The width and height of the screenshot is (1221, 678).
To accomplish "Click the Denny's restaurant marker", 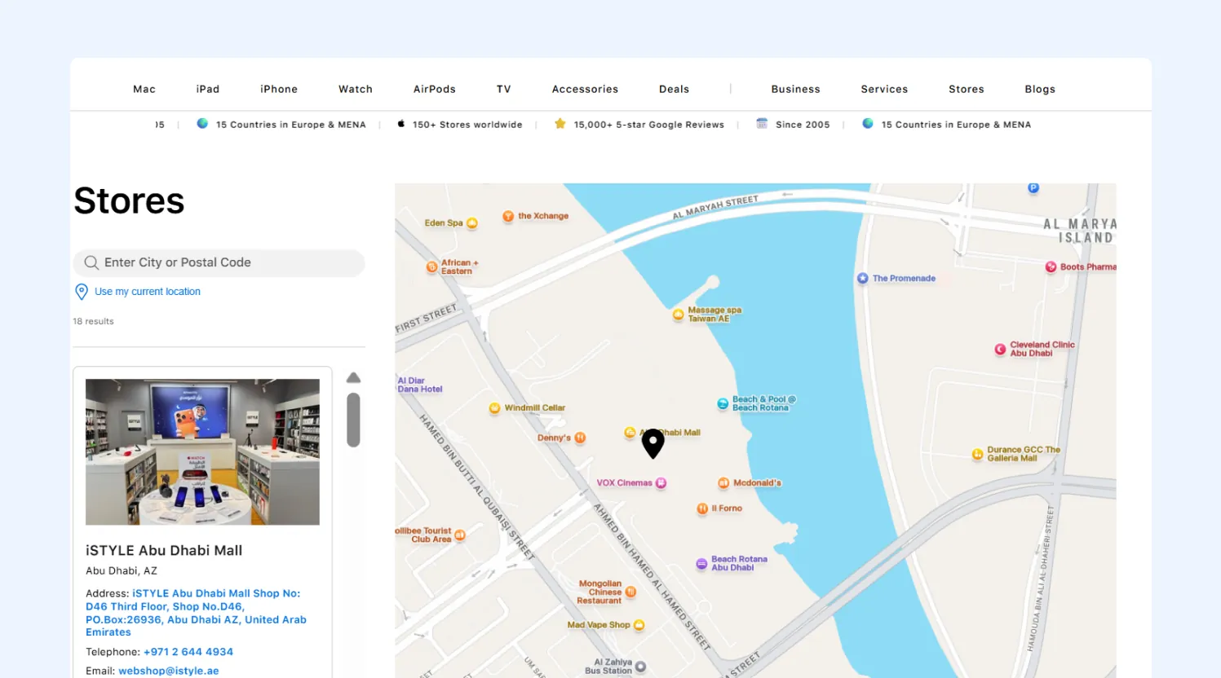I will tap(580, 438).
